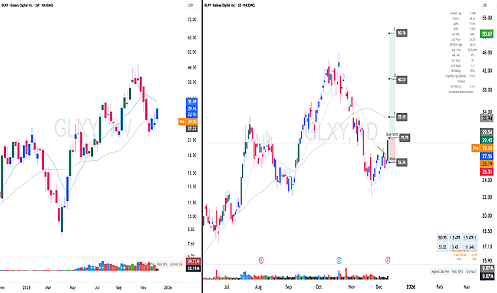Click the Oct label on daily time axis

tap(318, 287)
